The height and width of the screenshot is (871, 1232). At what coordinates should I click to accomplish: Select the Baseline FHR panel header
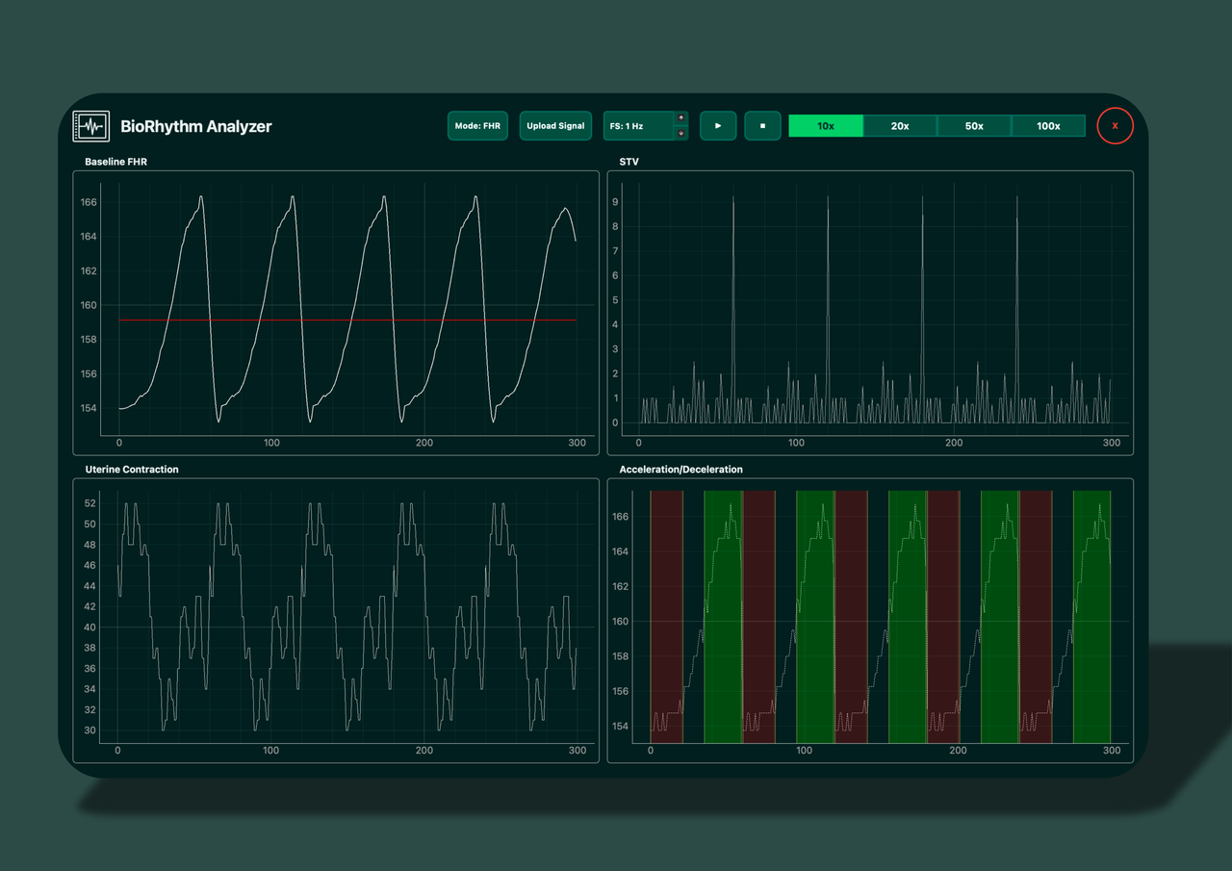coord(115,162)
